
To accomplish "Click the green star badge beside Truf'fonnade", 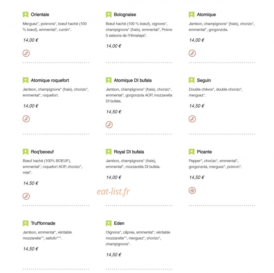I will (x=25, y=223).
